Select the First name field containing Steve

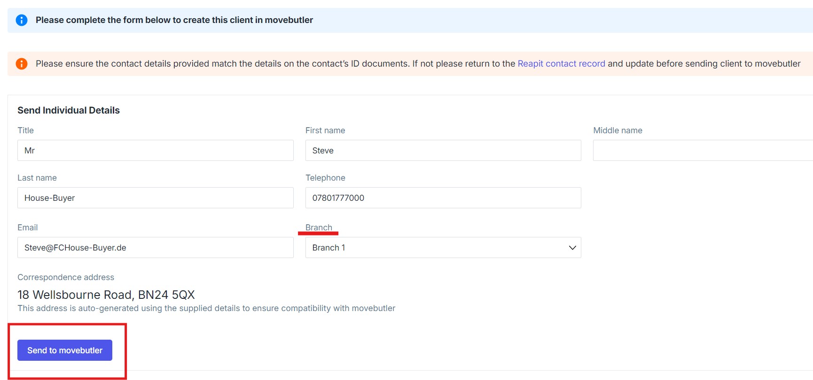point(443,151)
